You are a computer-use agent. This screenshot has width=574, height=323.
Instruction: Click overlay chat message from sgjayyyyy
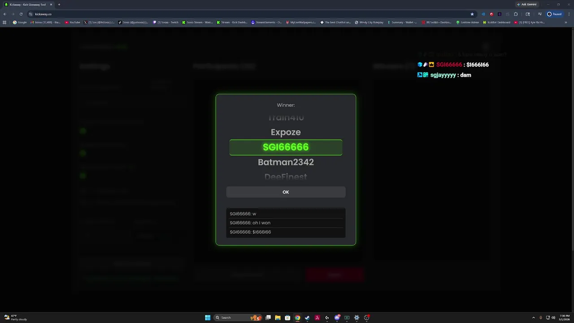[444, 75]
